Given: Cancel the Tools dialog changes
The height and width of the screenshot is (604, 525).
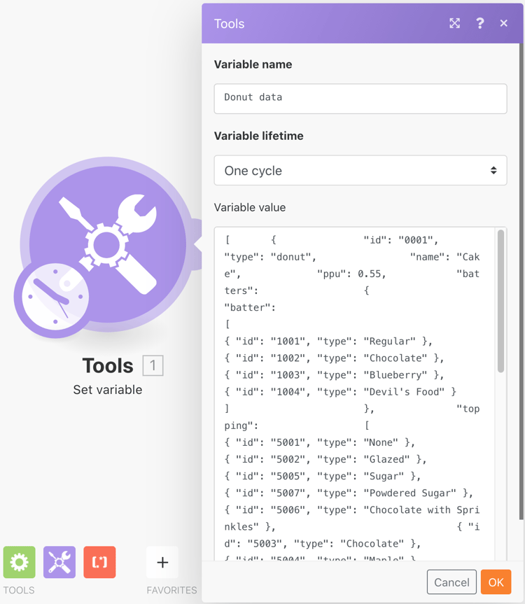Looking at the screenshot, I should (x=451, y=582).
